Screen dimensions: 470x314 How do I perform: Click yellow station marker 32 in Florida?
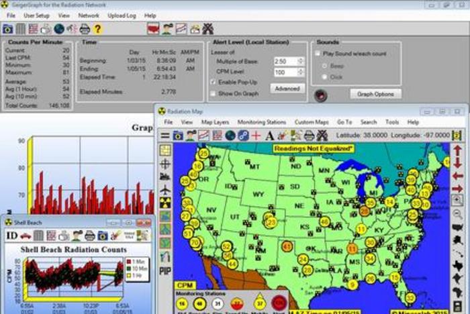coord(410,298)
